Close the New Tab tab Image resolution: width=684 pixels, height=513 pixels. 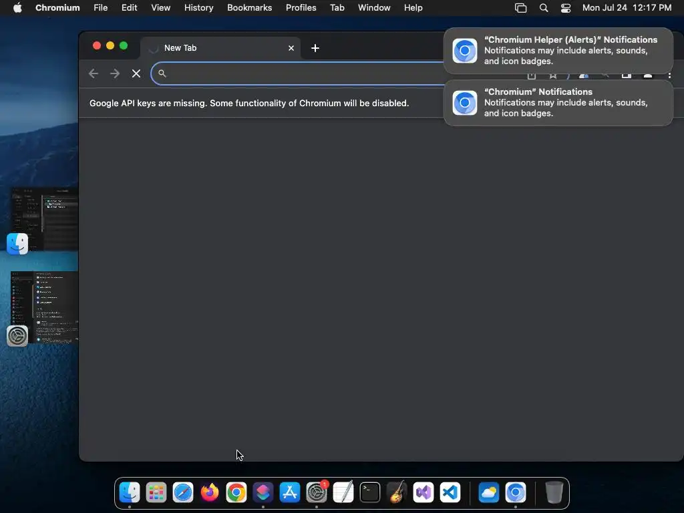(x=291, y=48)
